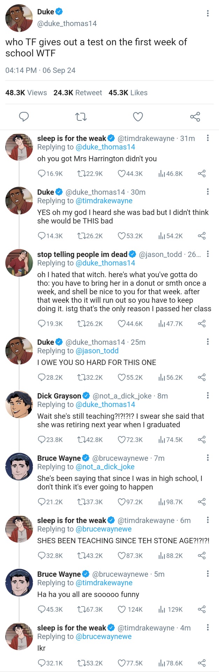Share the STONE AGE reply tweet
Viewport: 219px width, 672px height.
(x=202, y=556)
